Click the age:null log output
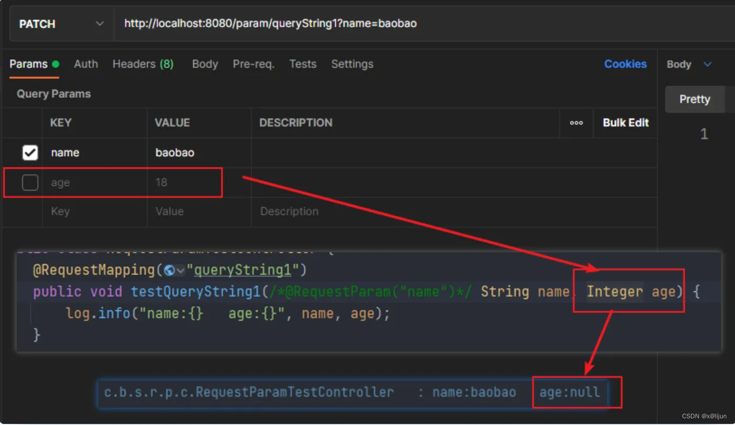The height and width of the screenshot is (425, 735). click(570, 392)
